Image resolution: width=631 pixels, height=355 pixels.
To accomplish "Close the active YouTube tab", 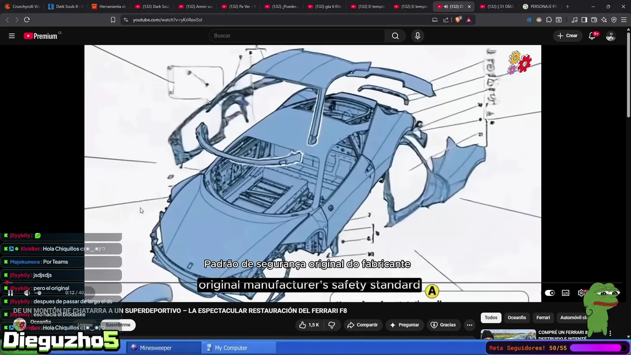I will click(469, 6).
